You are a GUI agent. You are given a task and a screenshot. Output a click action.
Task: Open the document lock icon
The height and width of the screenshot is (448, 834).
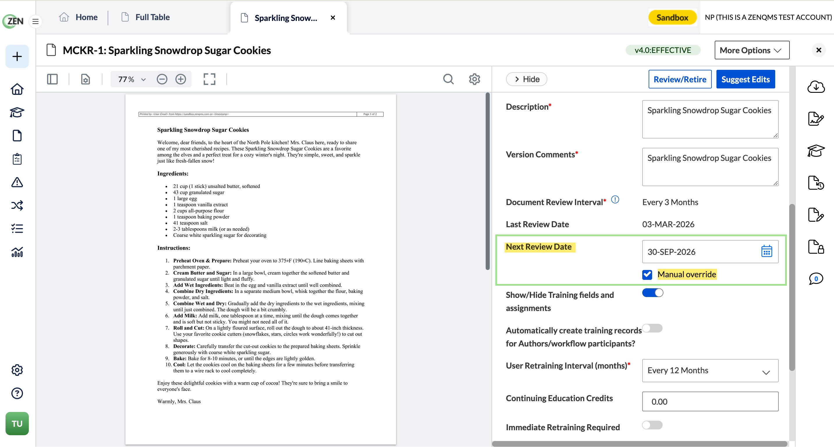click(816, 247)
